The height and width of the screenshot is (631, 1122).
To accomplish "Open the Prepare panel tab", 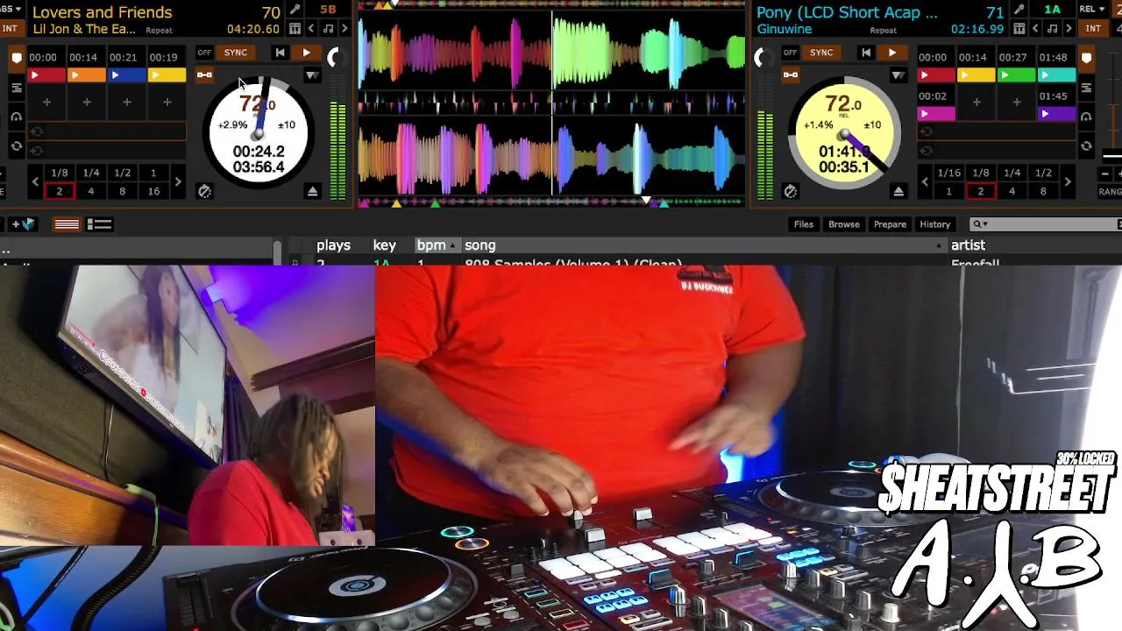I will [x=890, y=224].
